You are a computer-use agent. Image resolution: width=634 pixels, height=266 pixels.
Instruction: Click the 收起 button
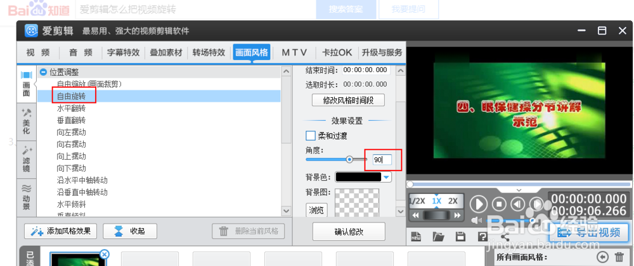coord(130,231)
